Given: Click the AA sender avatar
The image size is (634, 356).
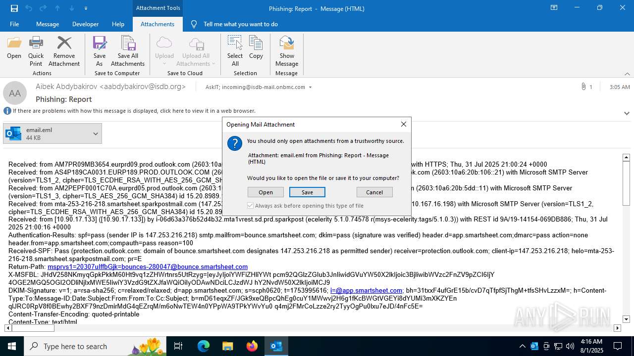Looking at the screenshot, I should [15, 93].
